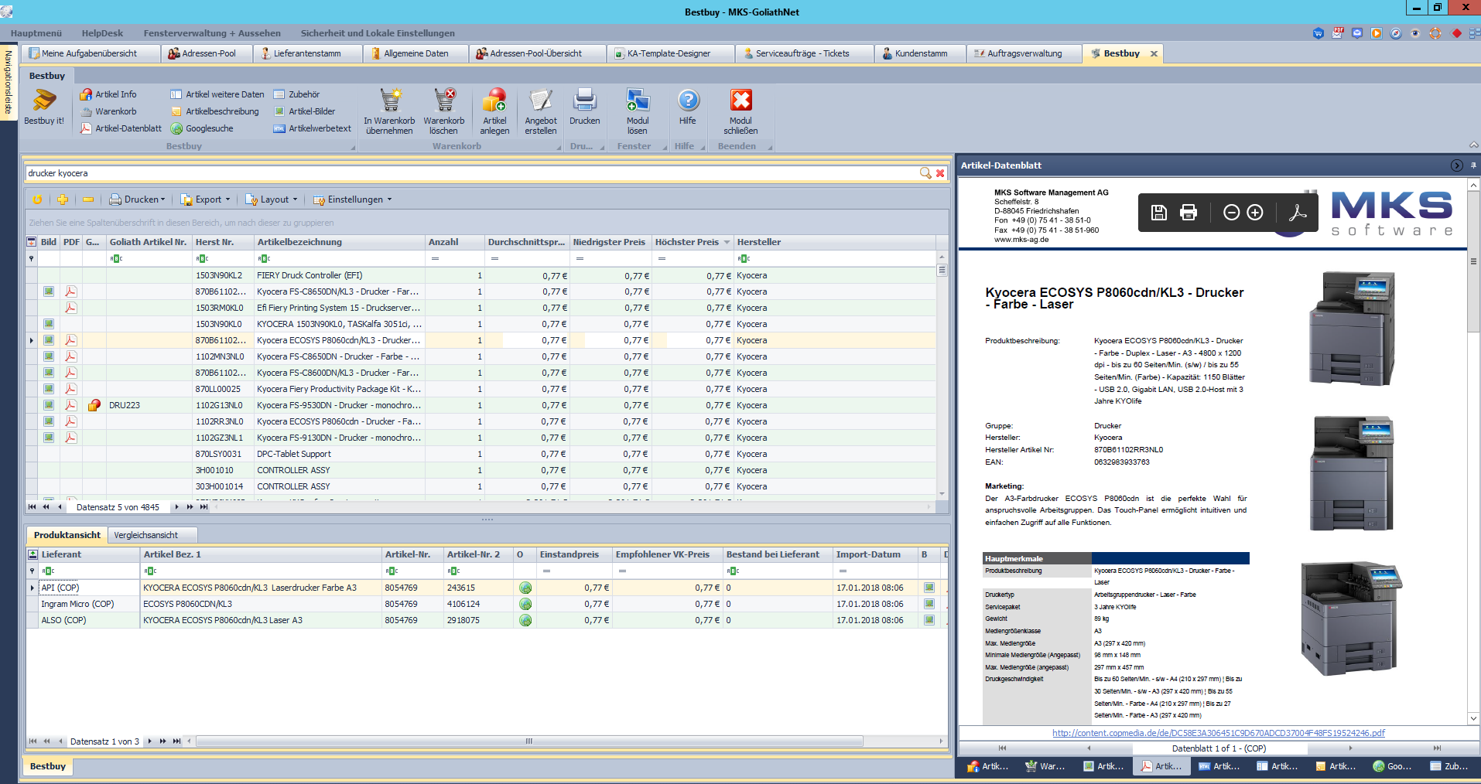
Task: Open Artikel weitere Daten
Action: tap(217, 94)
